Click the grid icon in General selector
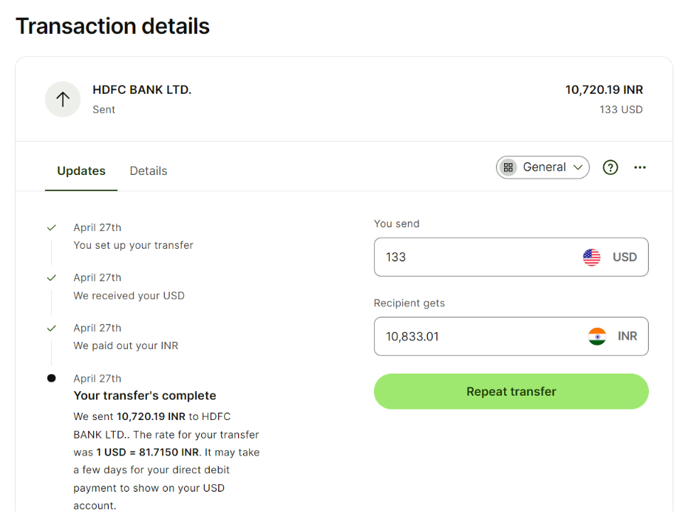677x516 pixels. (x=508, y=168)
